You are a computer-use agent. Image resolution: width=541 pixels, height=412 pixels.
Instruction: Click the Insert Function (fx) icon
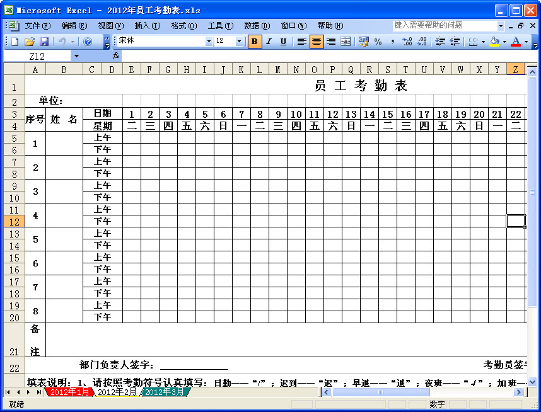(115, 55)
